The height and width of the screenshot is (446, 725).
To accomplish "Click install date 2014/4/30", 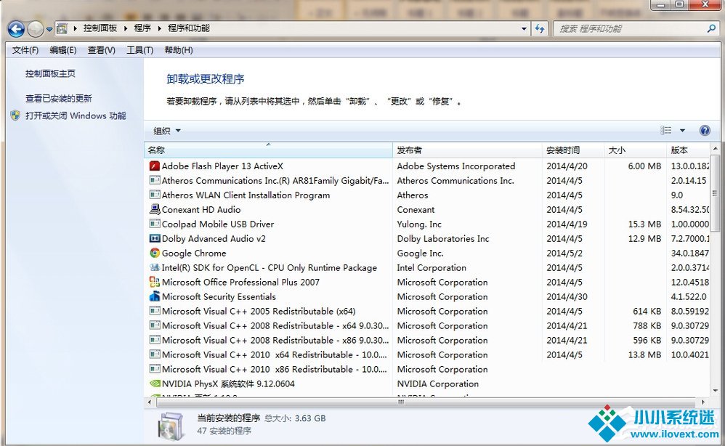I will click(567, 296).
